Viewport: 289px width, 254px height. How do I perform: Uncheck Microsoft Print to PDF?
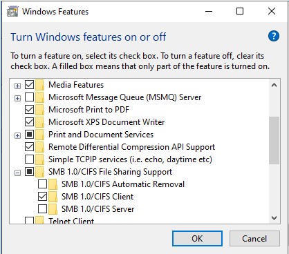click(x=29, y=110)
